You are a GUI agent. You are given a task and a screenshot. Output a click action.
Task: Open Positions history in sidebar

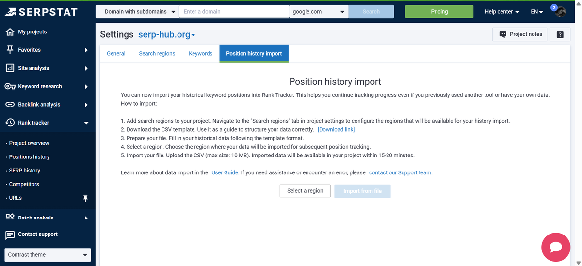click(29, 157)
